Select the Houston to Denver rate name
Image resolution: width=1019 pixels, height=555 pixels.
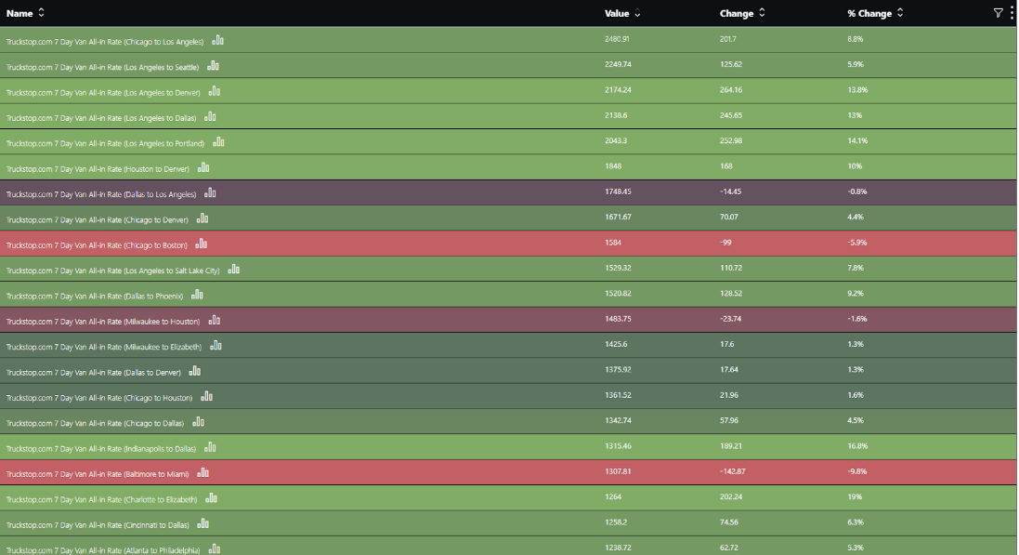[98, 169]
